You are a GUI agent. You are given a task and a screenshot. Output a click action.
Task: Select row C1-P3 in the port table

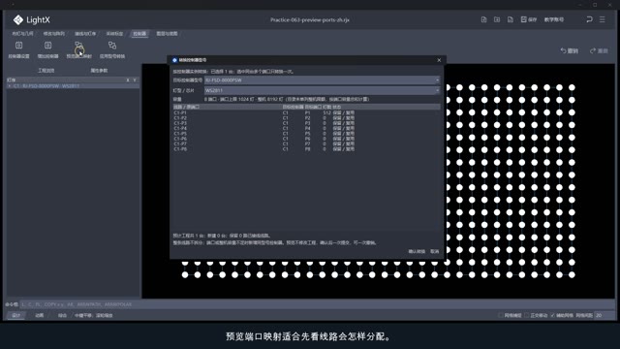tap(306, 123)
